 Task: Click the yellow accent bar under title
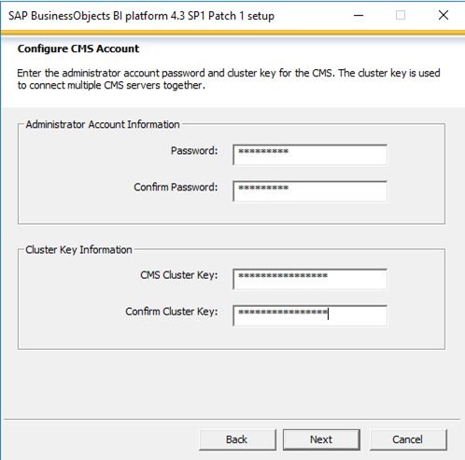pos(232,33)
